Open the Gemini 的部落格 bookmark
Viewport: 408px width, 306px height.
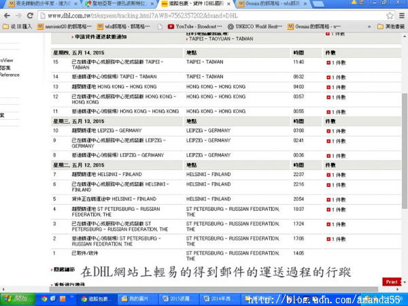(313, 27)
